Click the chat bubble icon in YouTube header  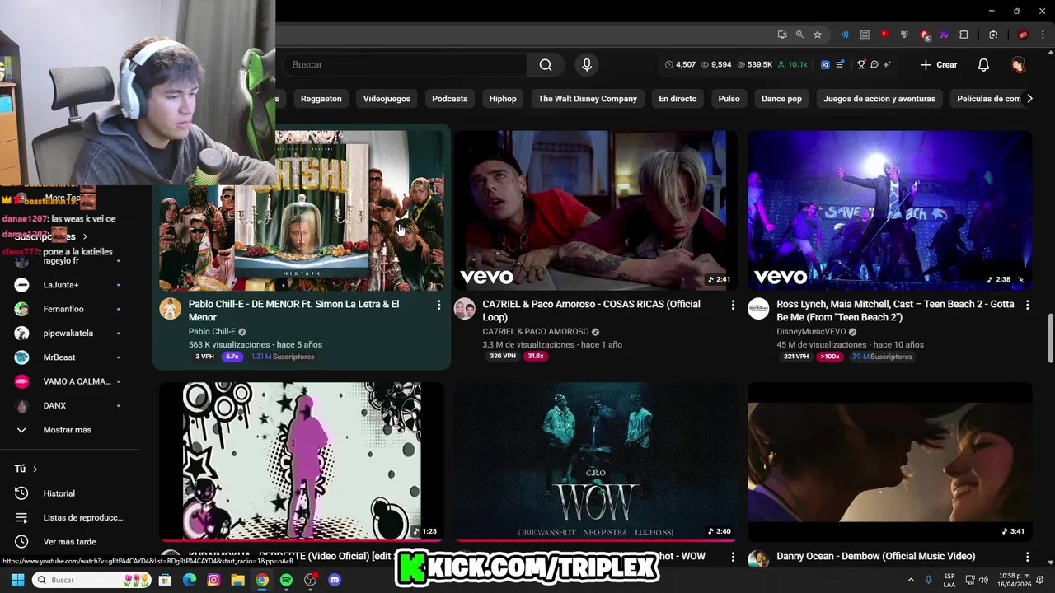coord(874,64)
